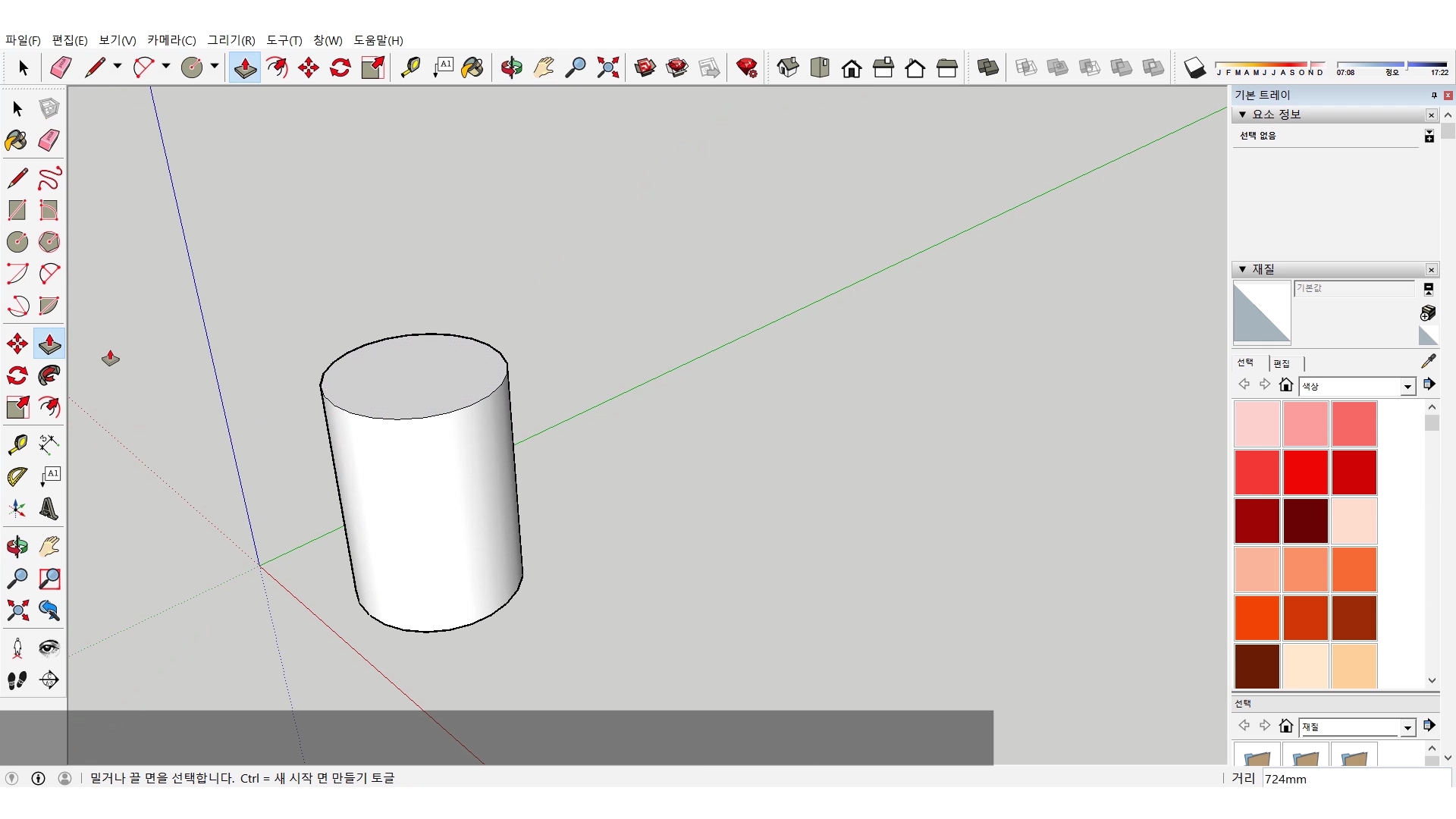Pick the bright red color swatch
This screenshot has width=1456, height=819.
pyautogui.click(x=1305, y=472)
